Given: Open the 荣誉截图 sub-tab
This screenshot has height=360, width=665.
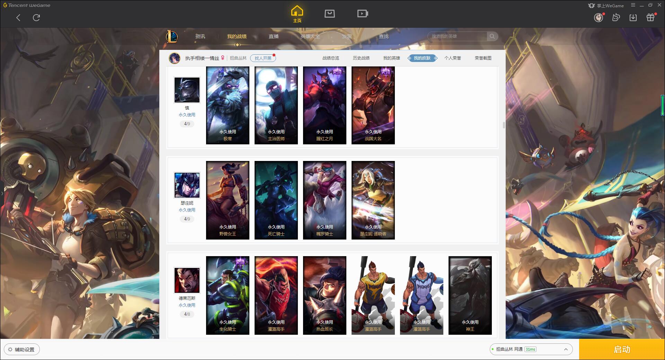Looking at the screenshot, I should click(483, 58).
